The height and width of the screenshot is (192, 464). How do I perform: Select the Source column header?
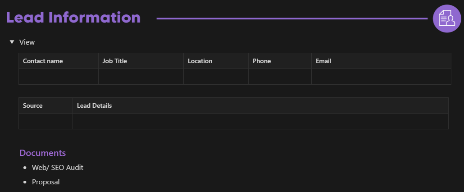point(33,105)
